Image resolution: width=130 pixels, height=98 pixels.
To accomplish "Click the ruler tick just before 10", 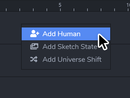I will 115,10.
